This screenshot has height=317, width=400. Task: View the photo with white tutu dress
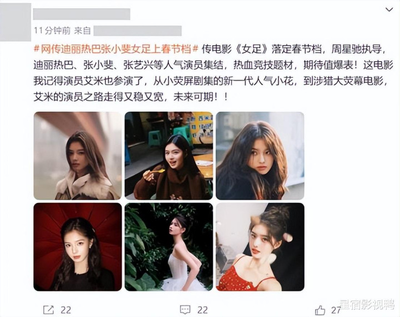[x=169, y=247]
